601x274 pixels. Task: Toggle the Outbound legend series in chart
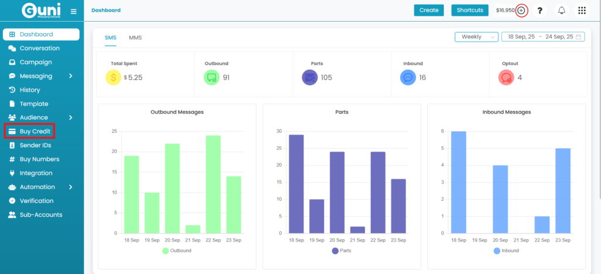coord(177,251)
